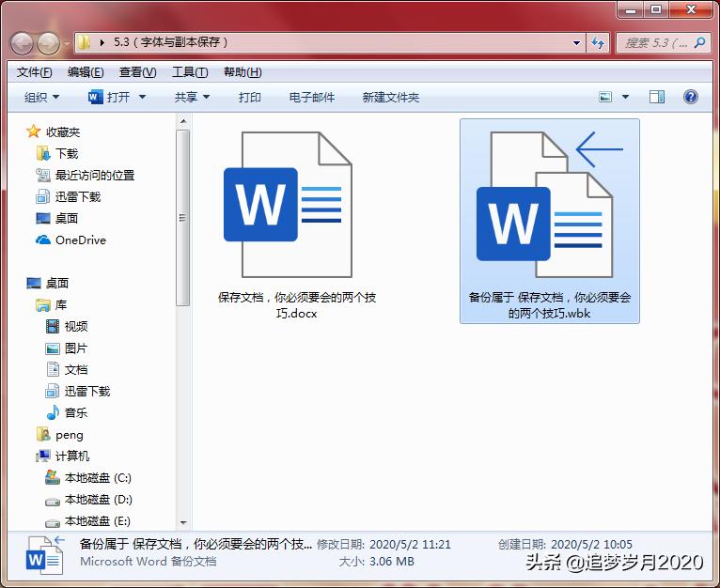Screen dimensions: 720x588
Task: Open the 编辑(E) menu
Action: [x=86, y=72]
